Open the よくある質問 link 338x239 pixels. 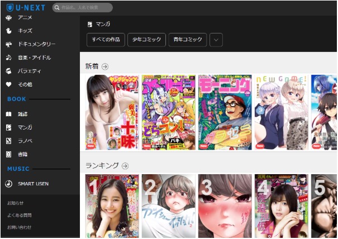coord(19,215)
